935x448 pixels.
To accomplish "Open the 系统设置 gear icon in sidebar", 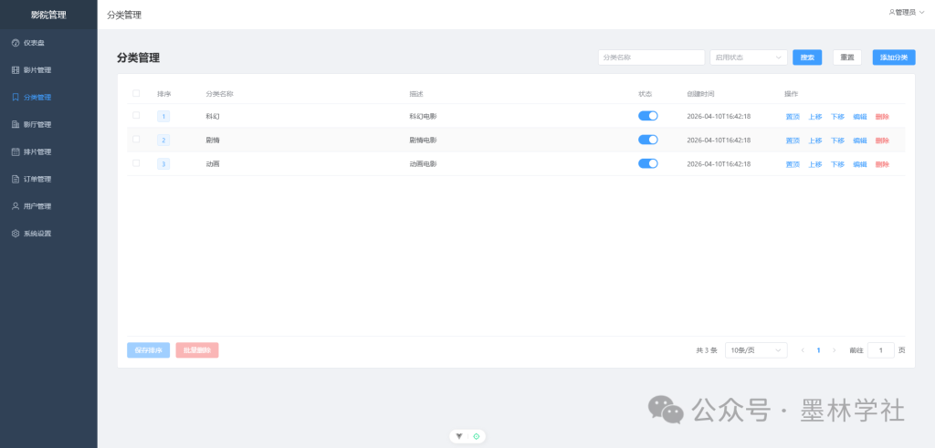I will tap(15, 234).
